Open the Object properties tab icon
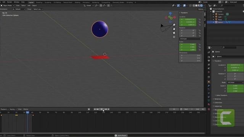The height and width of the screenshot is (137, 244). pos(209,82)
